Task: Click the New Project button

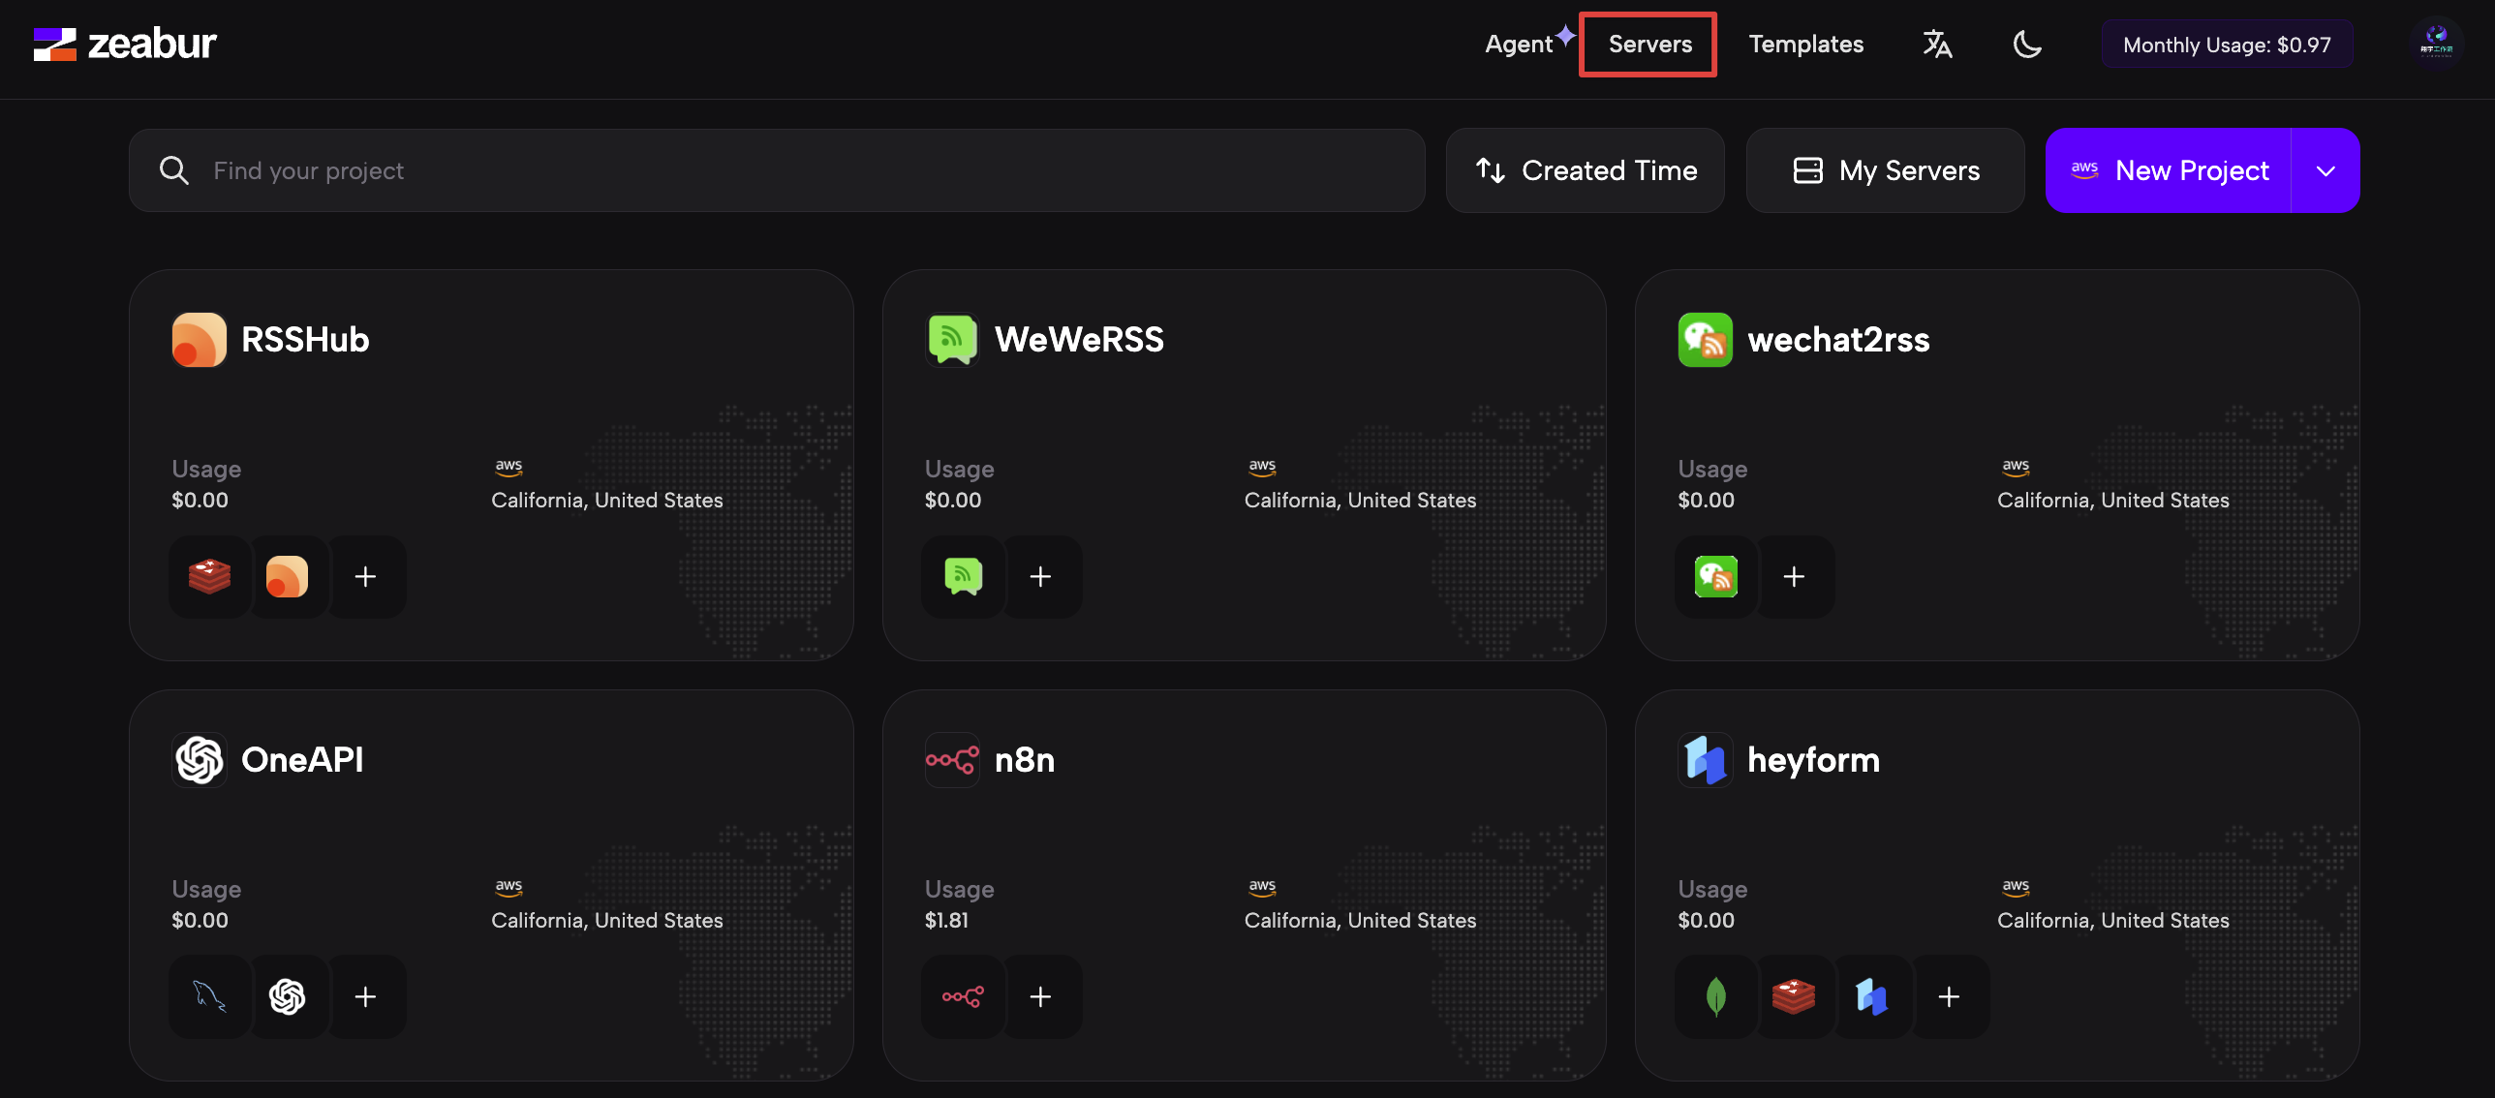Action: tap(2170, 170)
